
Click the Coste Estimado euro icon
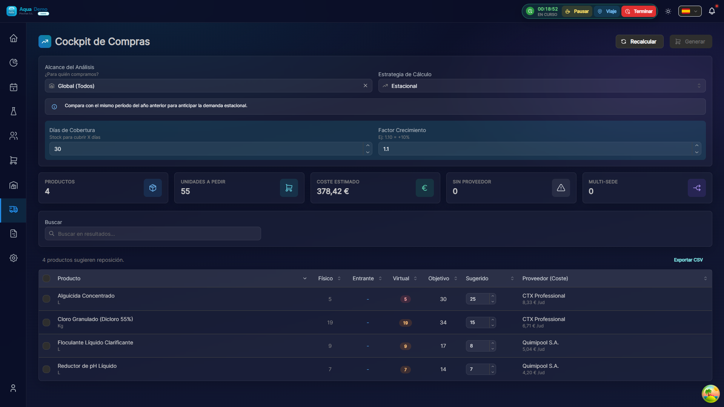coord(425,188)
